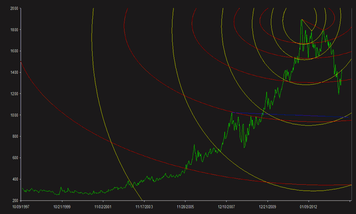This screenshot has height=214, width=356.
Task: Click the 11/28/2005 date label
Action: tap(185, 207)
